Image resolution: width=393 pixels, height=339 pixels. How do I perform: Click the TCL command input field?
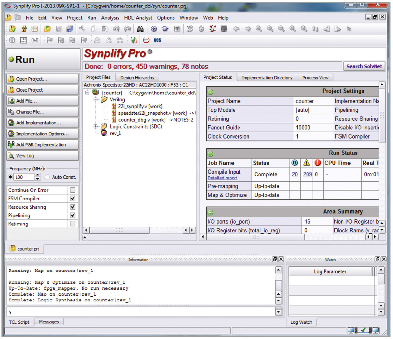click(x=141, y=312)
